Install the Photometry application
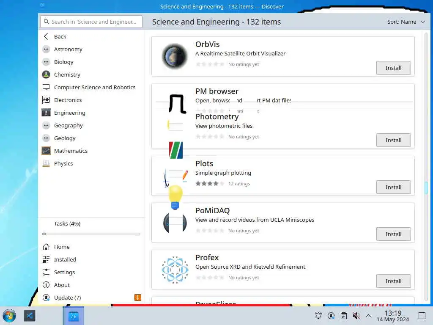 (393, 140)
